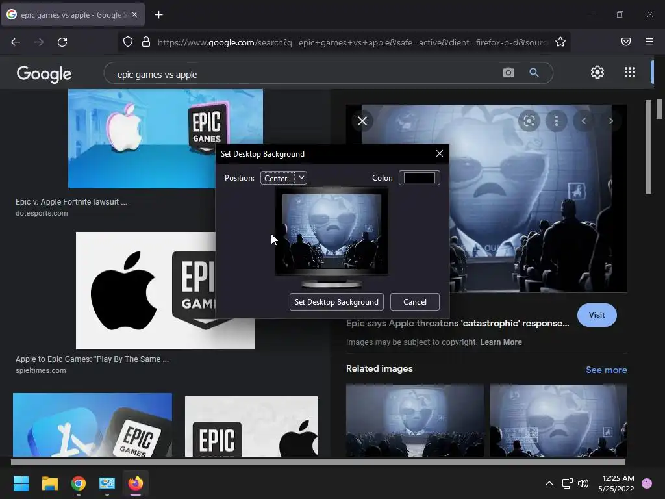Open the Google apps grid
The height and width of the screenshot is (499, 665).
tap(630, 72)
